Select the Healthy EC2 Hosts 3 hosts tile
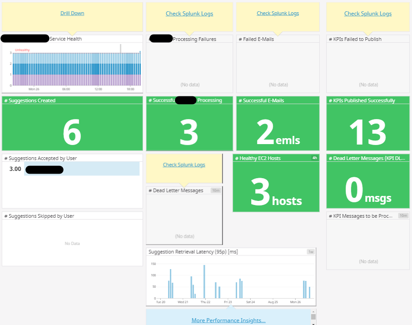This screenshot has height=325, width=412. tap(276, 187)
